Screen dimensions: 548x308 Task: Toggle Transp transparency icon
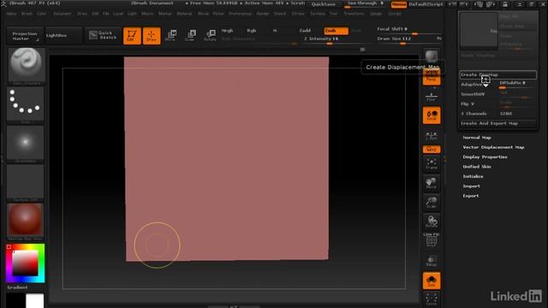click(432, 261)
